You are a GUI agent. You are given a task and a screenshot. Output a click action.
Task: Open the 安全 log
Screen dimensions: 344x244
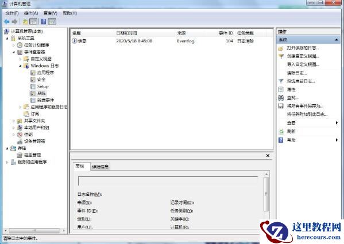click(x=41, y=80)
